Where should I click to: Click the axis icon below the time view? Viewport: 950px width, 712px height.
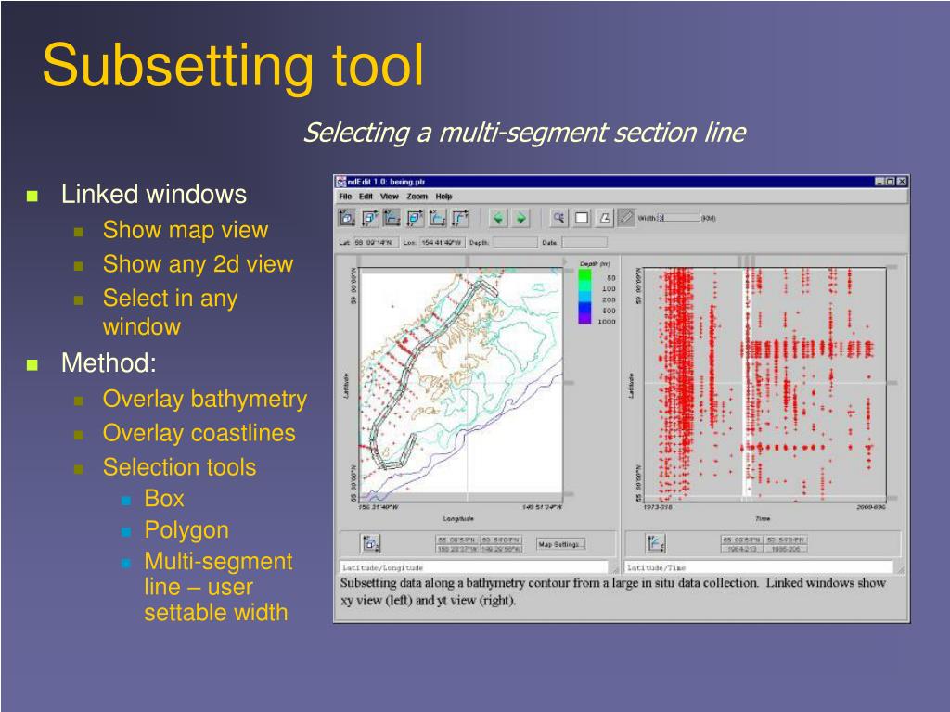[x=656, y=543]
